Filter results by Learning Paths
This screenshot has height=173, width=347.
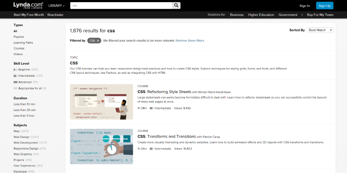pos(23,42)
